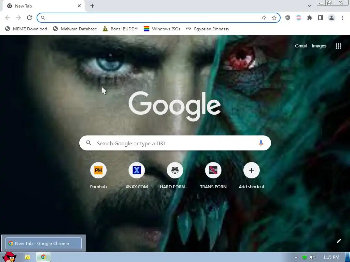
Task: Expand the tab search chevron
Action: (309, 6)
